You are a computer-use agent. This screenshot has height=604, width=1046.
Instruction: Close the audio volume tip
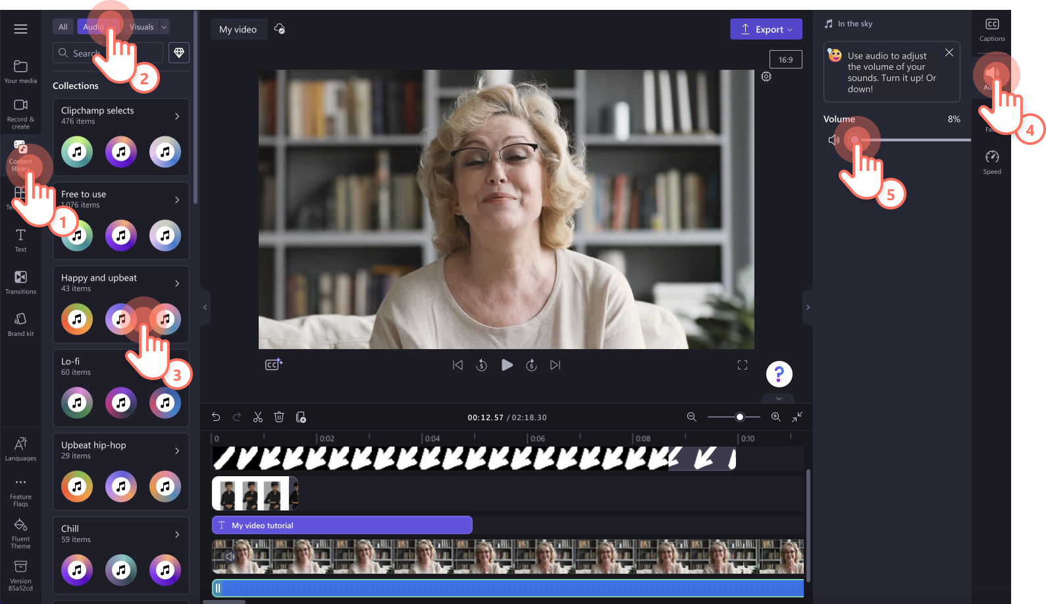pyautogui.click(x=949, y=53)
